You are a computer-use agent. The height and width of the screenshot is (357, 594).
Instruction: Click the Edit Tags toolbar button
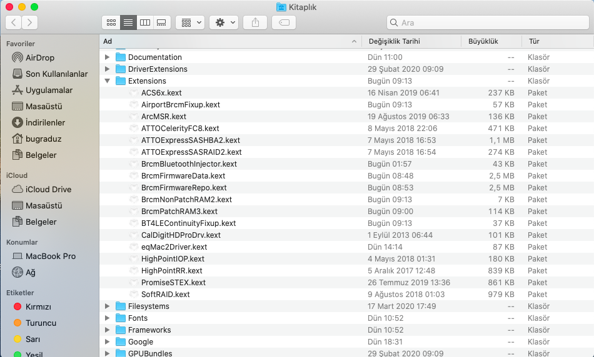coord(284,22)
